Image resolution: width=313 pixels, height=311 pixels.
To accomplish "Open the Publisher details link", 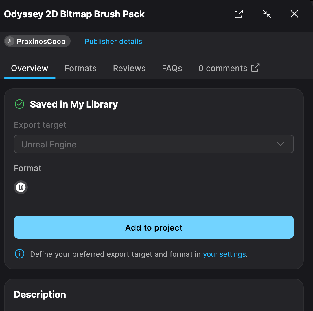I will point(113,42).
